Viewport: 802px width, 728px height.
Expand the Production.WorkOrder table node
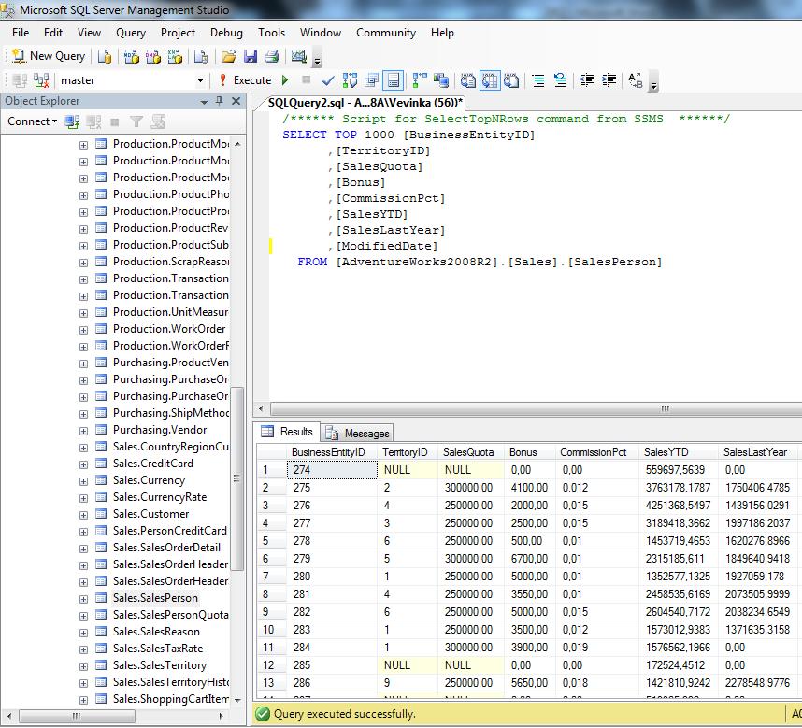pyautogui.click(x=83, y=330)
